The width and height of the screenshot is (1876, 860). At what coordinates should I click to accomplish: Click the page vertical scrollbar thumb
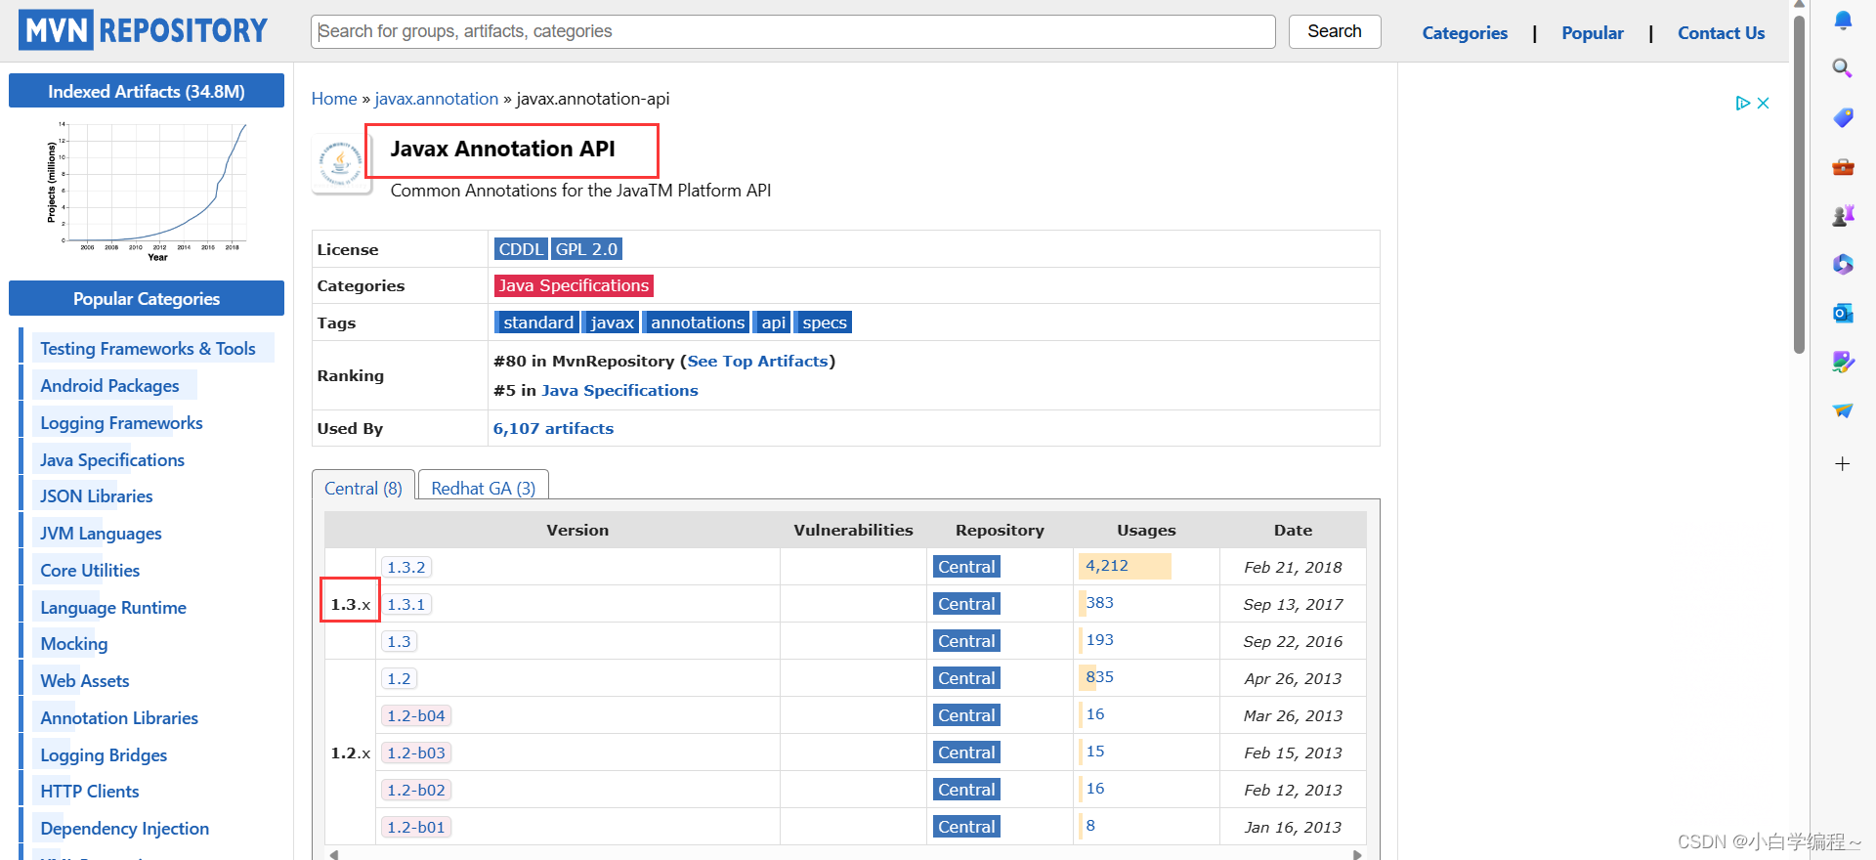pyautogui.click(x=1799, y=184)
